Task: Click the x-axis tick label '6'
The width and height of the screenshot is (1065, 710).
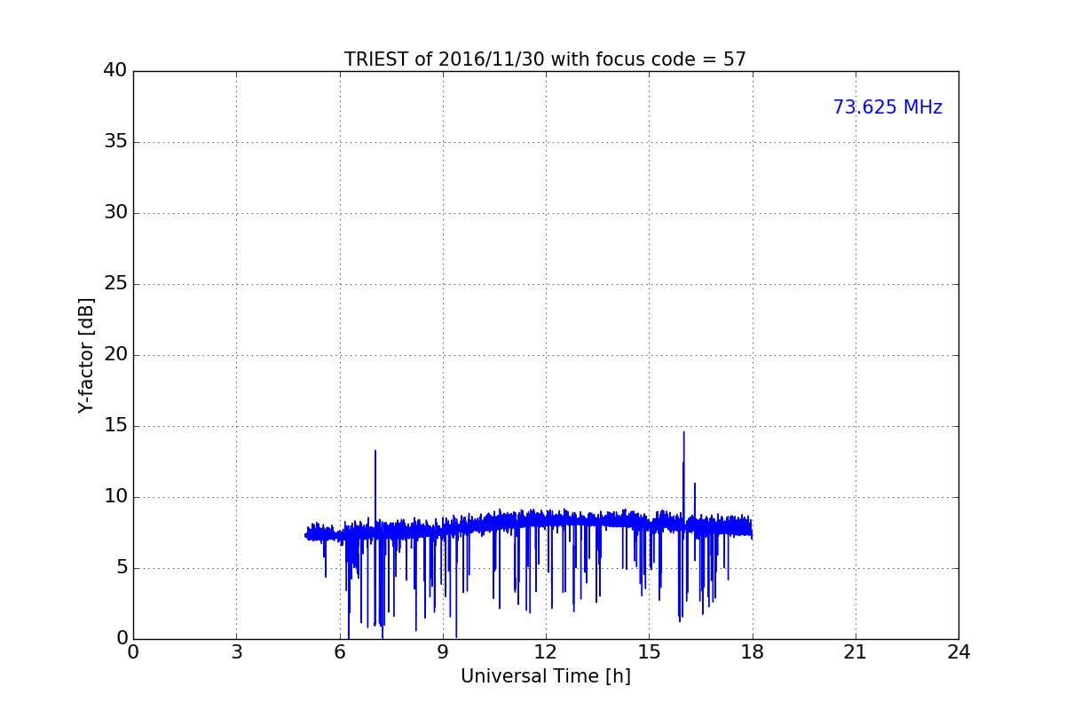Action: click(339, 652)
